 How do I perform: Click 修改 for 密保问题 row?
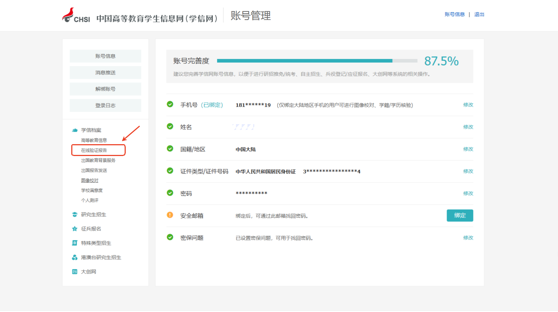click(x=468, y=238)
